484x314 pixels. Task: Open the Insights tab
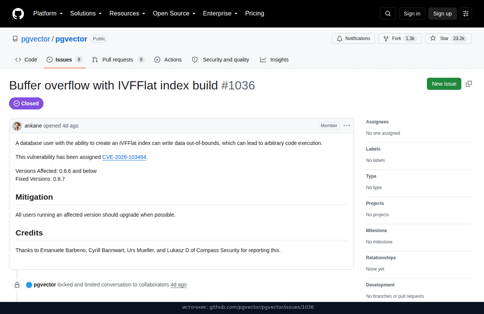coord(275,60)
